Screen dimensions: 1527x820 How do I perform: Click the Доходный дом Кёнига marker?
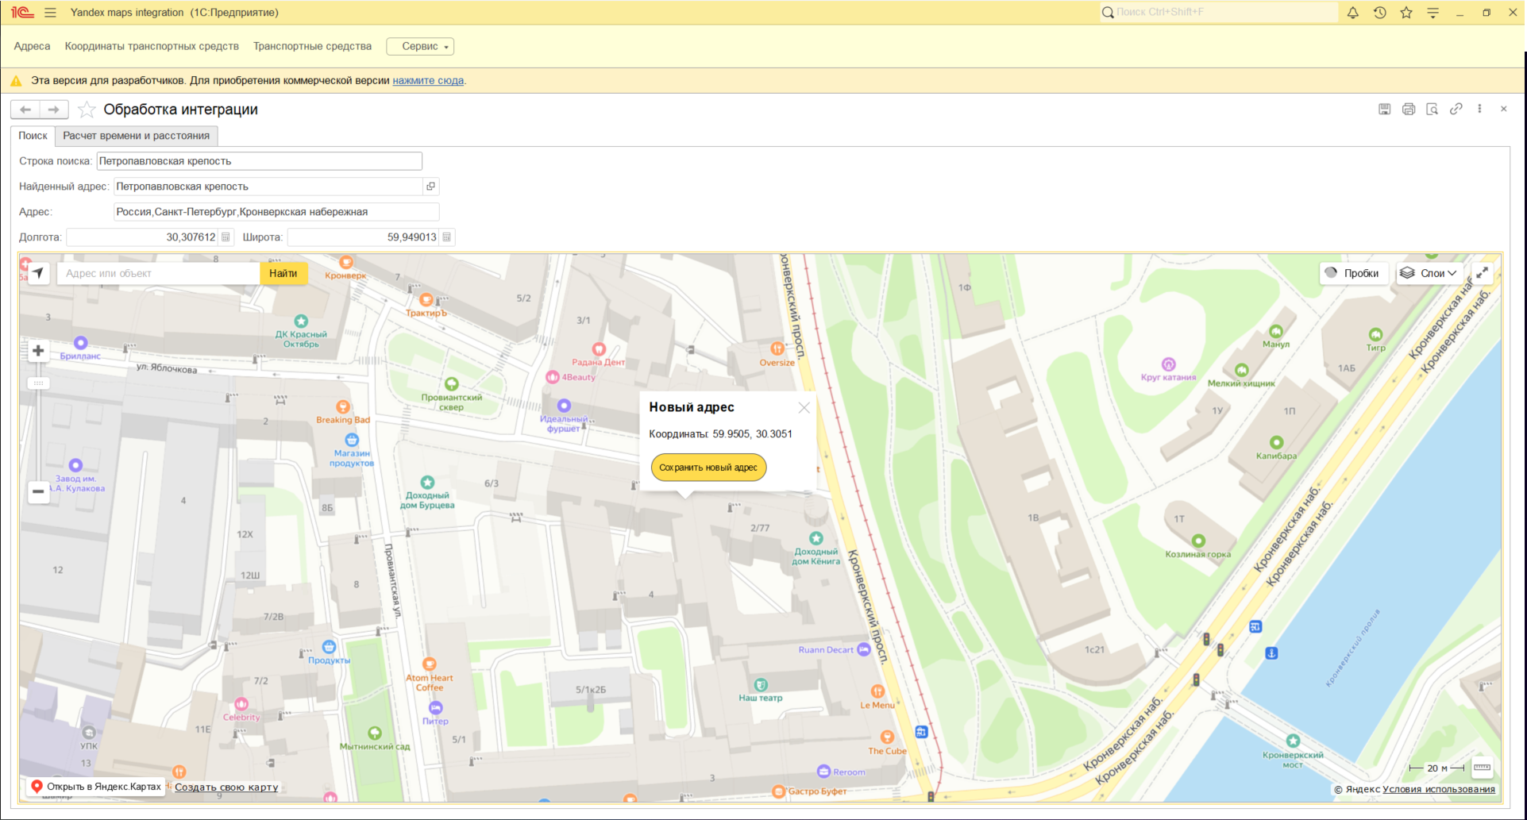coord(816,538)
